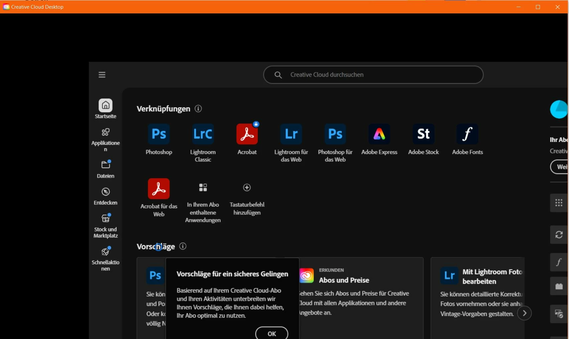Launch Photoshop shortcut

(x=159, y=139)
